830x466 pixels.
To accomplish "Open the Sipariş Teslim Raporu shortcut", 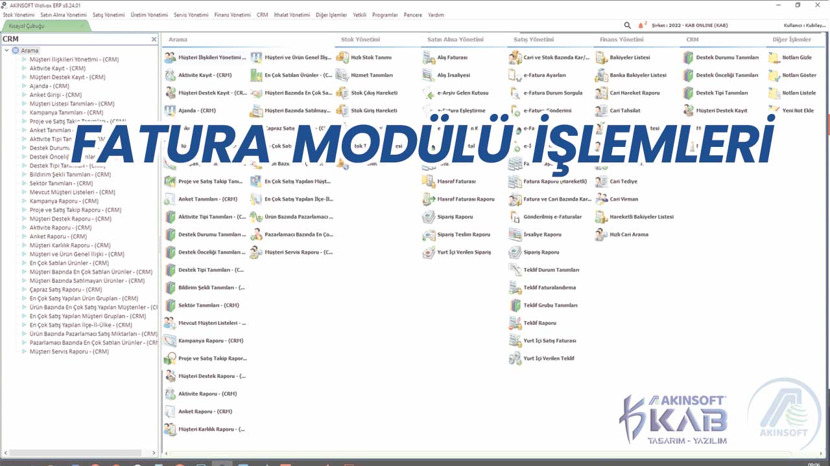I will (x=456, y=234).
